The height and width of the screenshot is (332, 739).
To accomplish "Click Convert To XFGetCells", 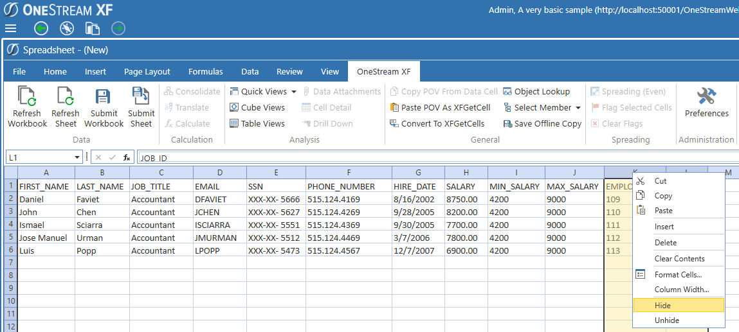I will [x=437, y=124].
